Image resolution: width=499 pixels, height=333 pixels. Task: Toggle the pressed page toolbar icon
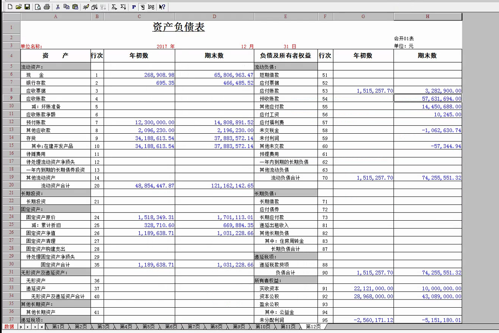pyautogui.click(x=142, y=7)
